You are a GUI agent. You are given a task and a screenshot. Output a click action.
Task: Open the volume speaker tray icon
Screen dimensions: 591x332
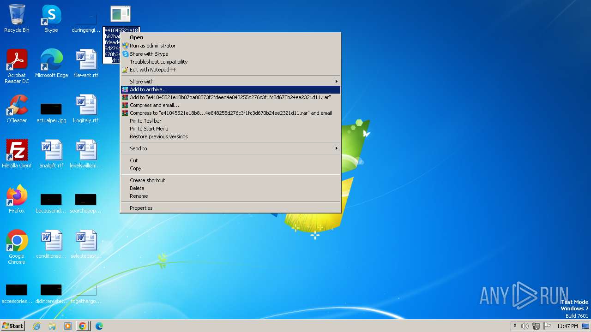coord(525,326)
